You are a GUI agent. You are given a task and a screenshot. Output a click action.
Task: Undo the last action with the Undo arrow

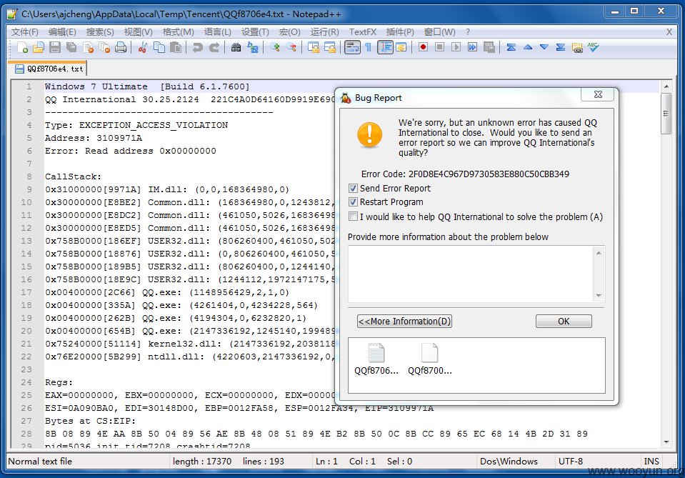coord(197,47)
